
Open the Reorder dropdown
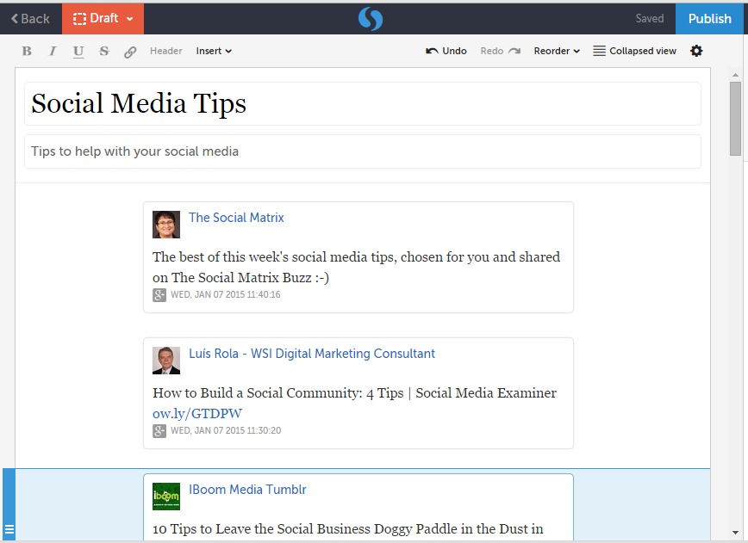[557, 51]
